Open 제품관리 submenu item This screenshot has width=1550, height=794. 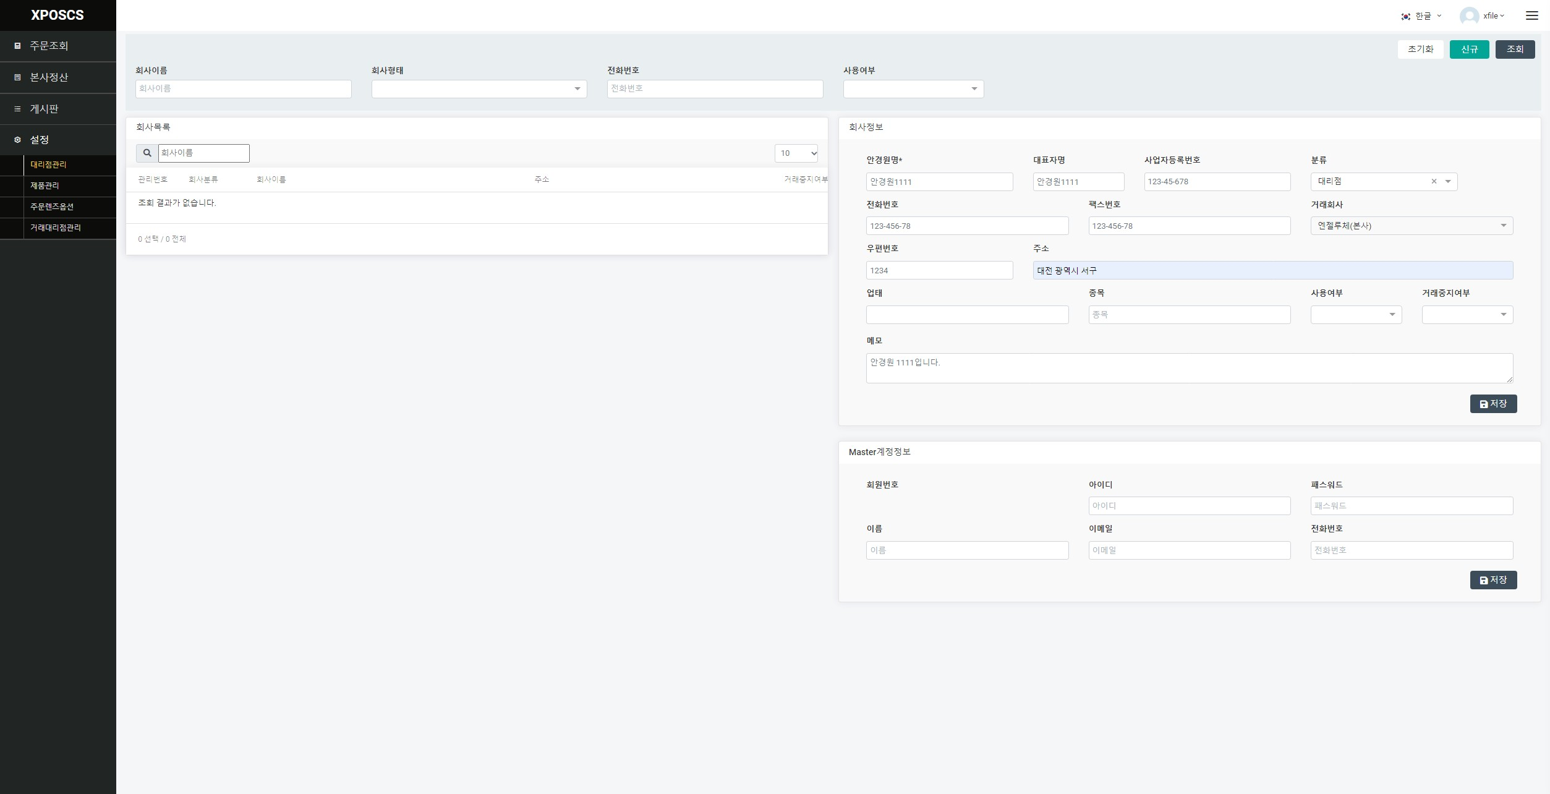45,186
